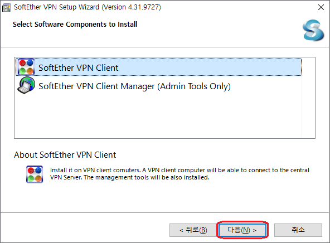Close the Setup Wizard window

click(x=321, y=7)
